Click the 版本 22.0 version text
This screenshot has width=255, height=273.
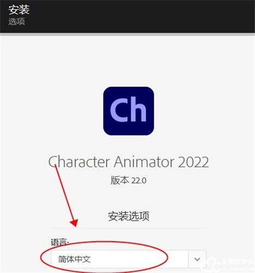pyautogui.click(x=129, y=181)
